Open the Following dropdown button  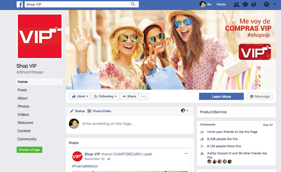click(105, 96)
